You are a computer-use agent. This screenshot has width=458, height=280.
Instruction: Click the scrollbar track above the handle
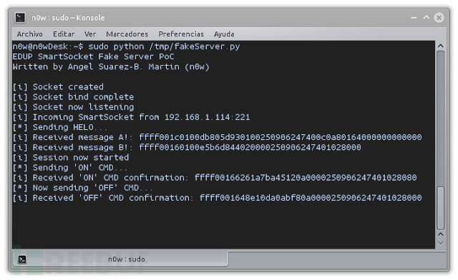(441, 119)
